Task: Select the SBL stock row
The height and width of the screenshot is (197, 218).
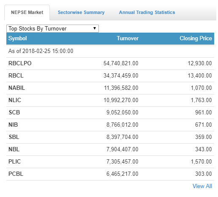Action: coord(110,137)
